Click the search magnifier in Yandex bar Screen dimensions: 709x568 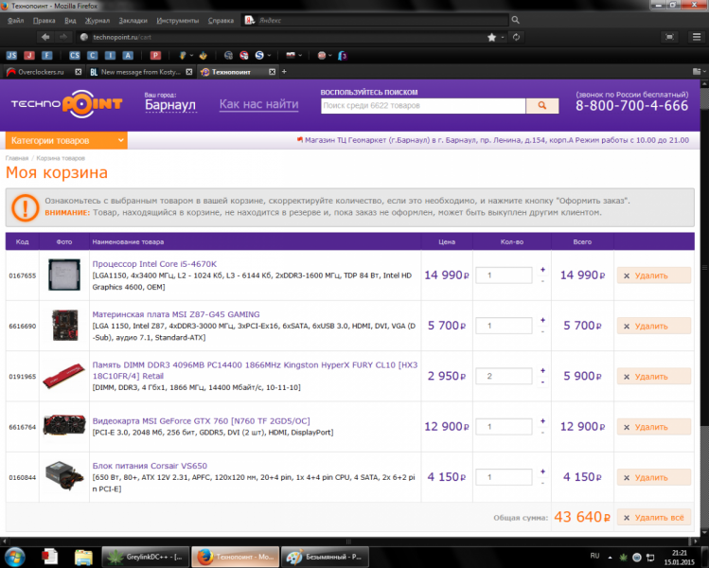[516, 20]
